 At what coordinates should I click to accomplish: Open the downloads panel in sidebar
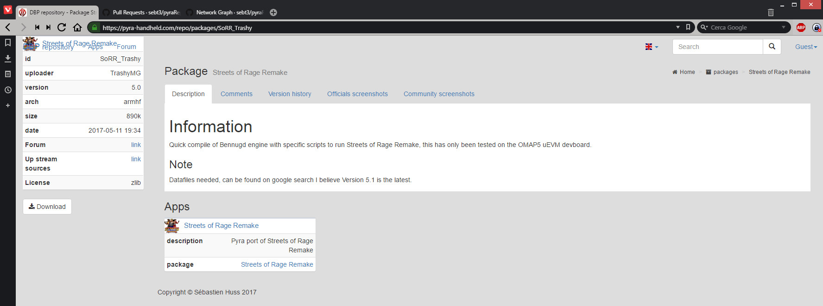[8, 58]
